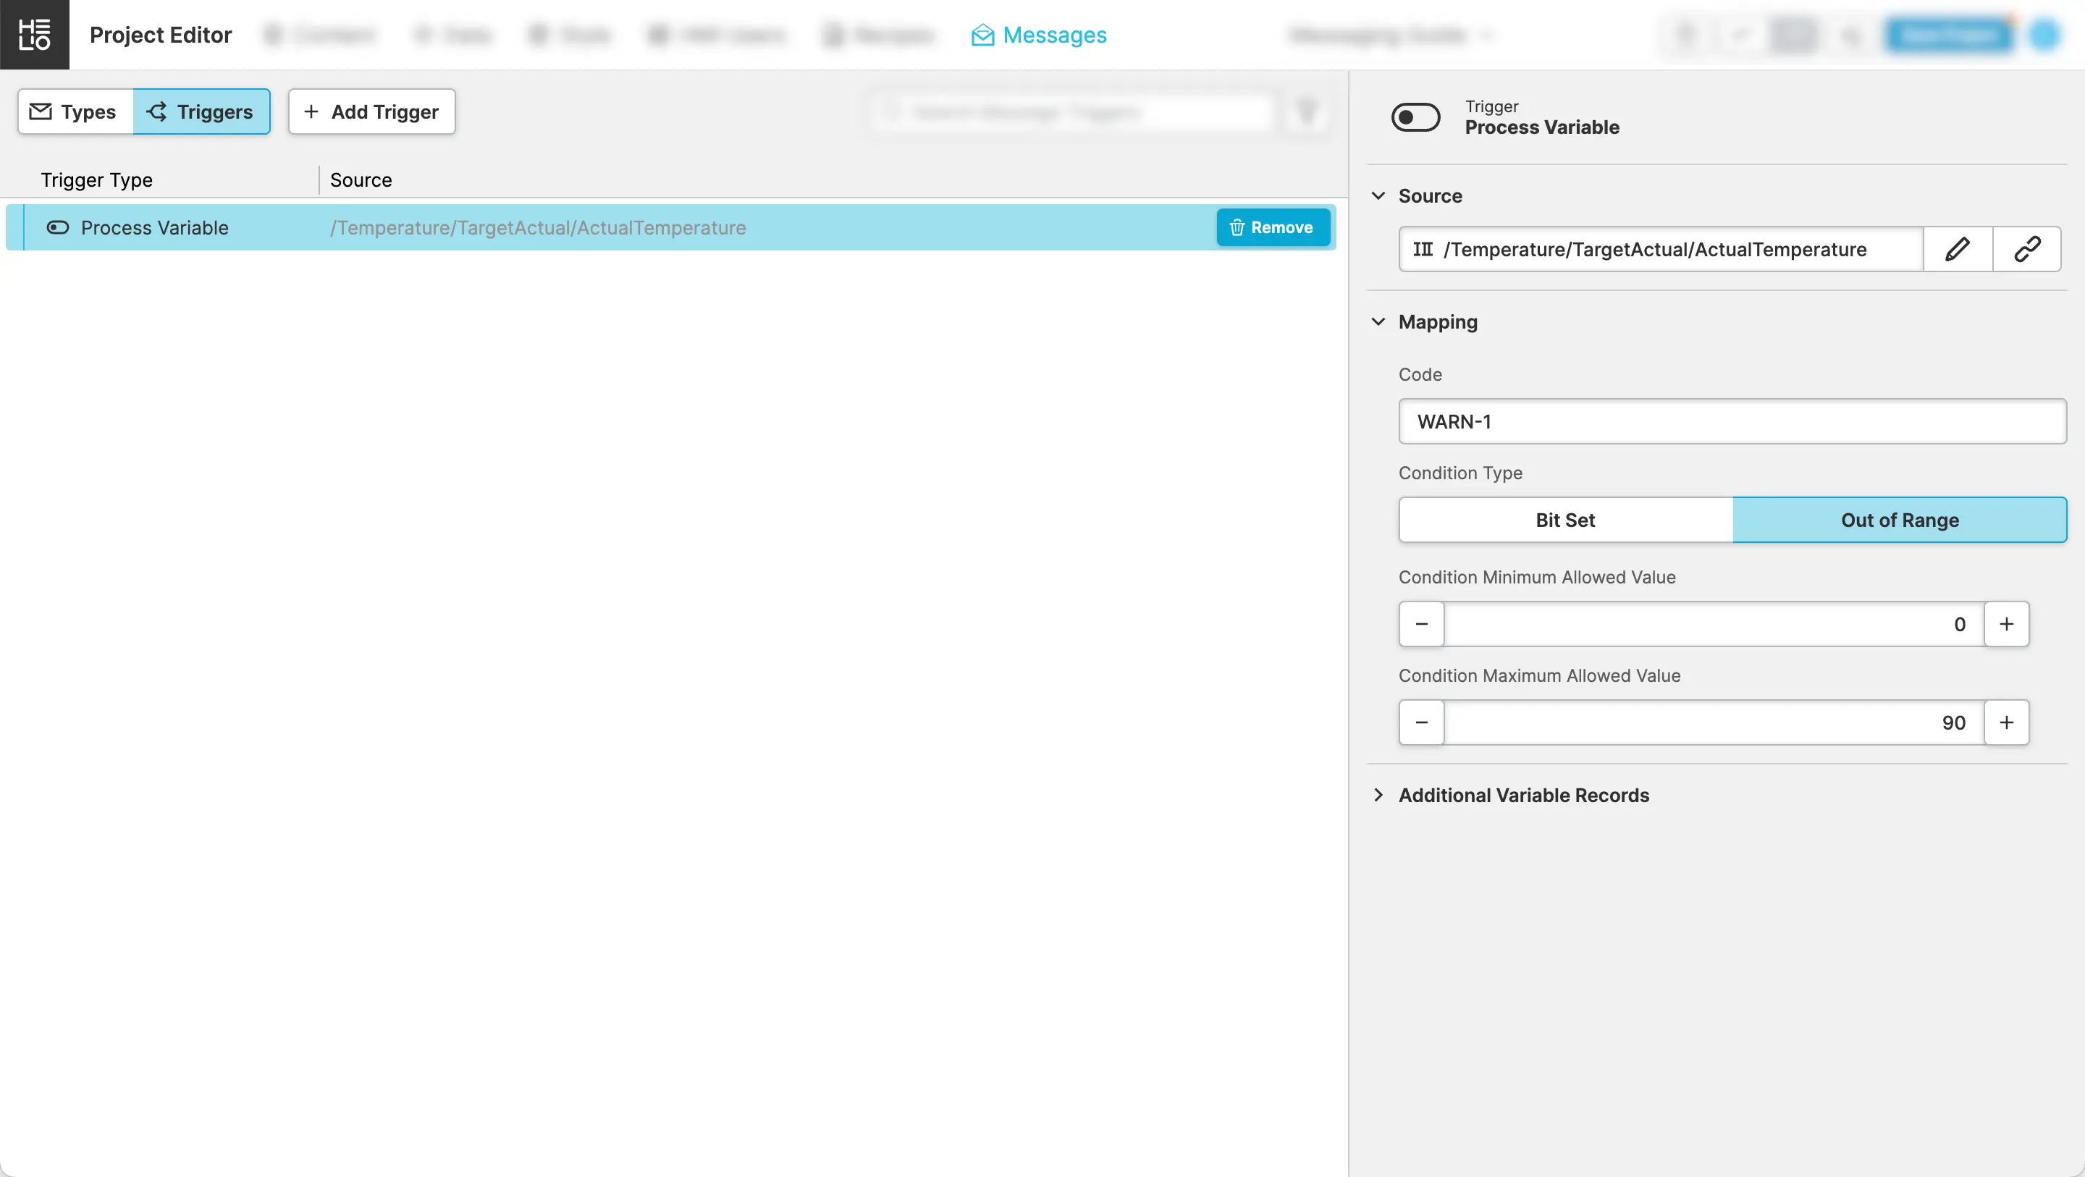This screenshot has width=2085, height=1177.
Task: Click the Code field containing WARN-1
Action: click(1731, 422)
